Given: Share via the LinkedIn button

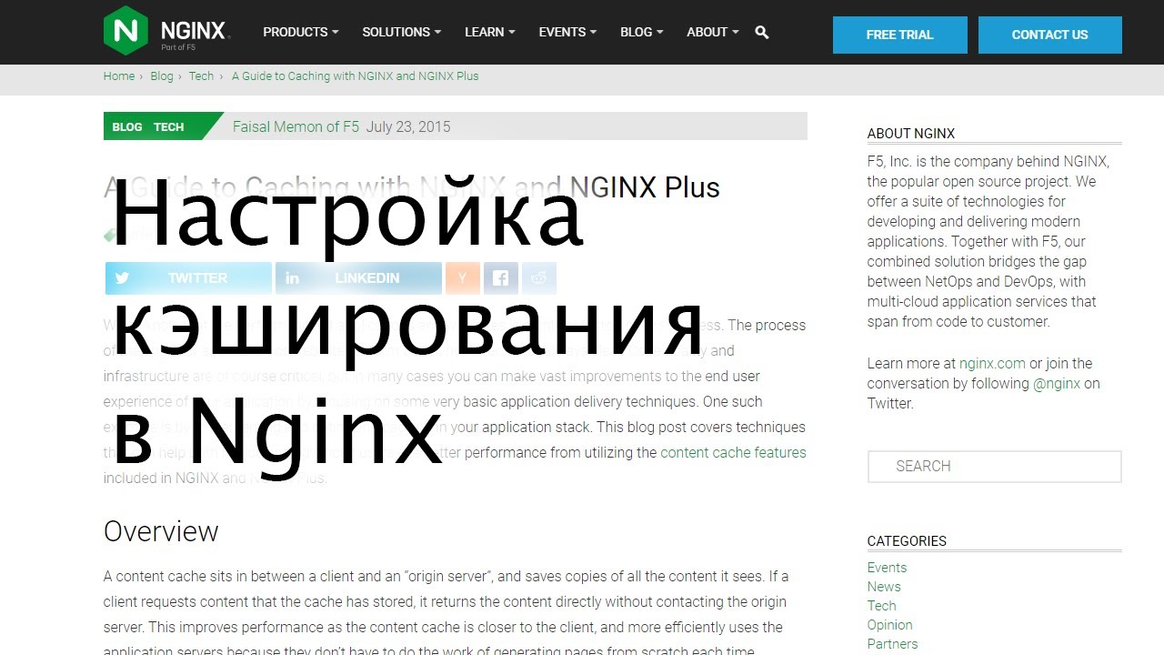Looking at the screenshot, I should [x=358, y=278].
